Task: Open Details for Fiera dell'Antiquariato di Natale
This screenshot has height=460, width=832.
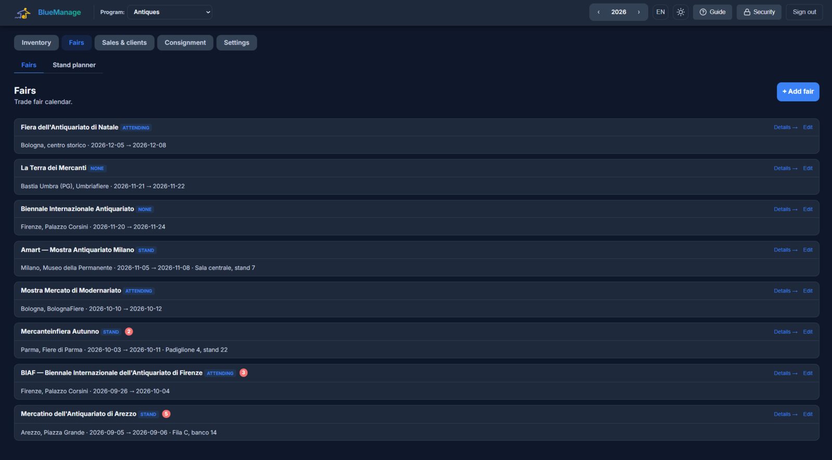Action: tap(785, 127)
